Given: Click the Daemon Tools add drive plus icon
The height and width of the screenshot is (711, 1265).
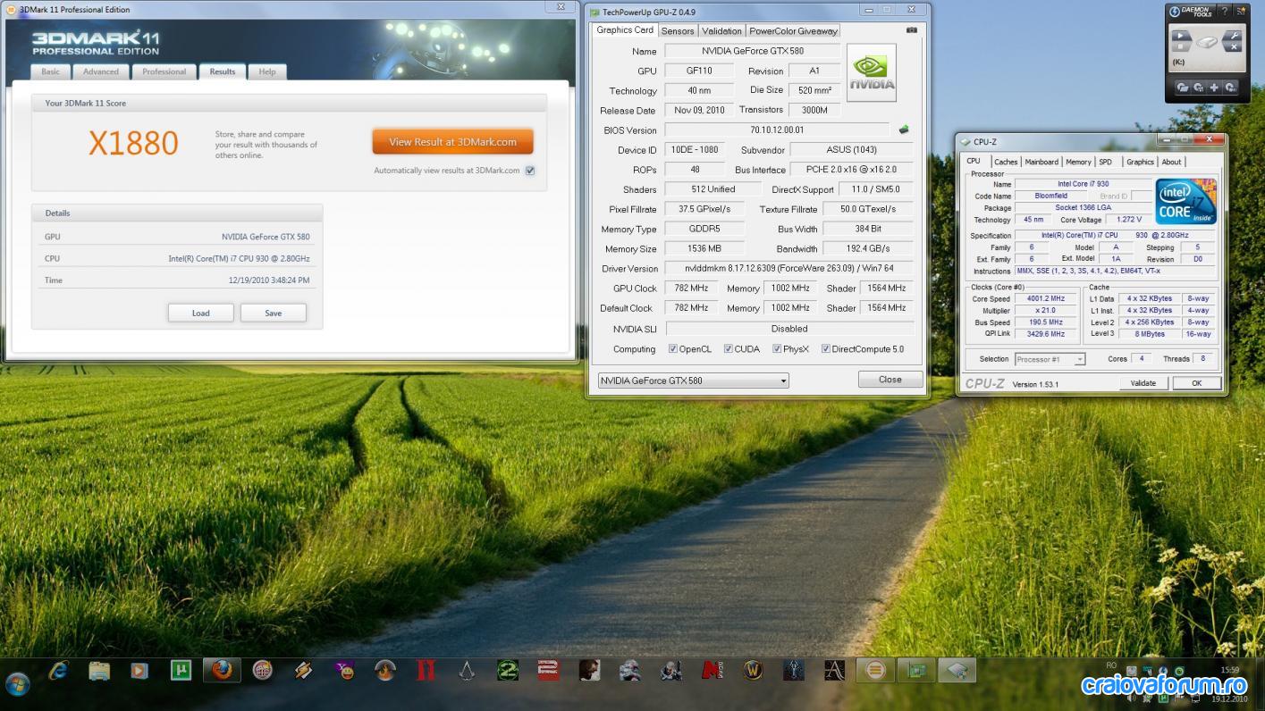Looking at the screenshot, I should coord(1214,88).
